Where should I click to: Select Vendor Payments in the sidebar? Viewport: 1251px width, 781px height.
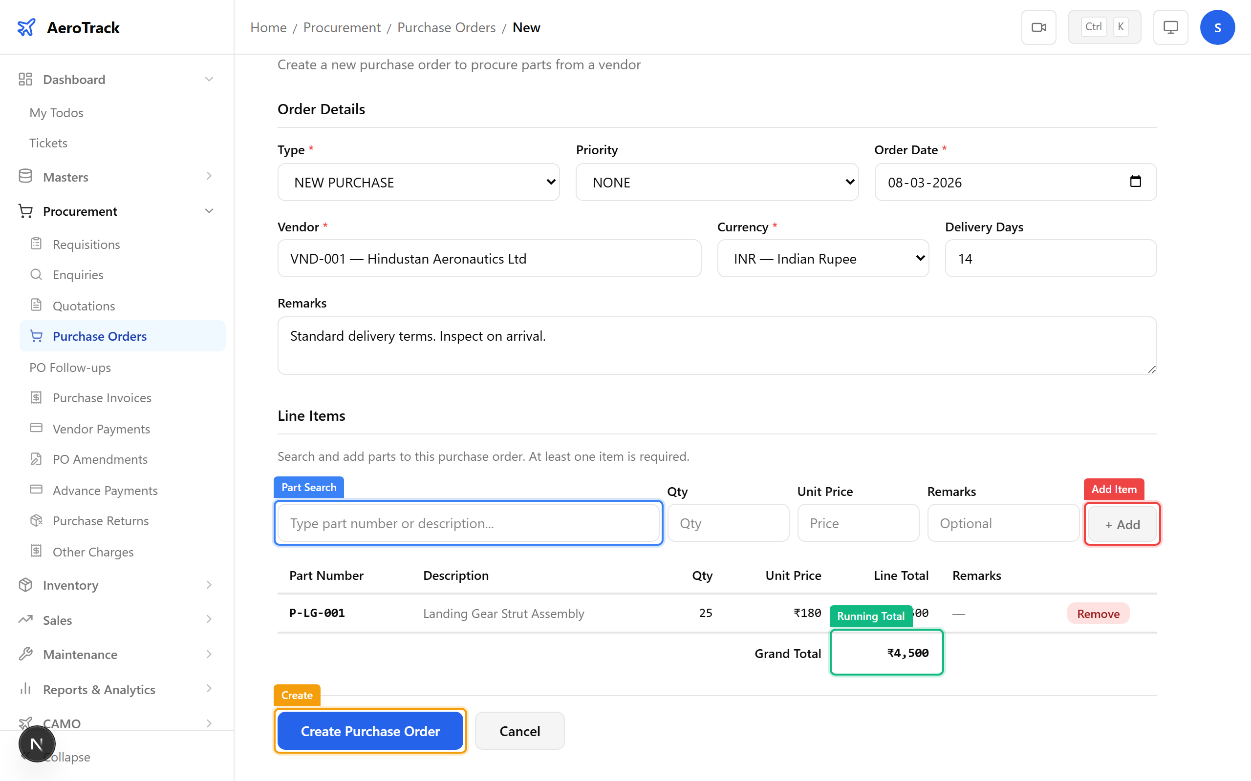(100, 429)
